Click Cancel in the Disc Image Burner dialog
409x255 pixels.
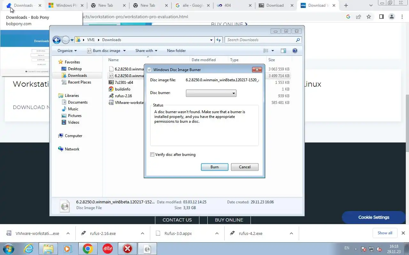tap(244, 167)
